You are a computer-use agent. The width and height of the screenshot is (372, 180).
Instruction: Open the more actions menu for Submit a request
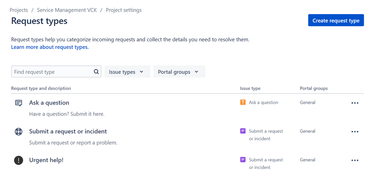click(x=355, y=131)
